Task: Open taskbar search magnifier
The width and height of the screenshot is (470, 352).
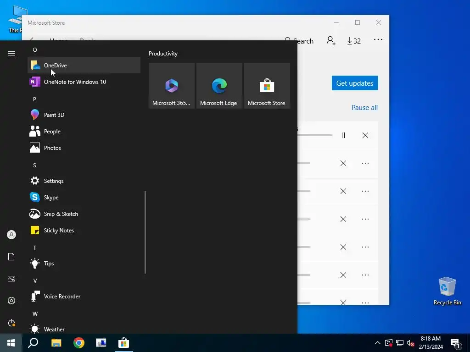Action: (x=33, y=343)
